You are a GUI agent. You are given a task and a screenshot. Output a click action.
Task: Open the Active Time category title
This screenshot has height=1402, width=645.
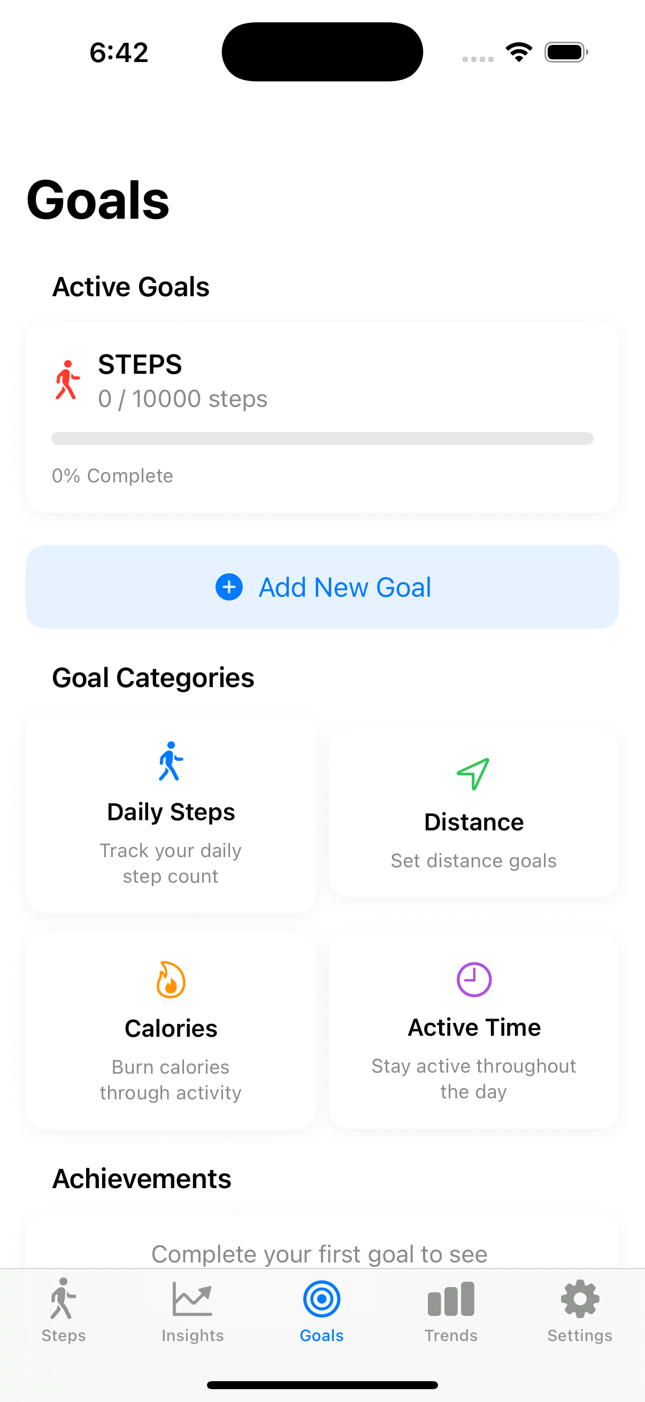pyautogui.click(x=474, y=1028)
